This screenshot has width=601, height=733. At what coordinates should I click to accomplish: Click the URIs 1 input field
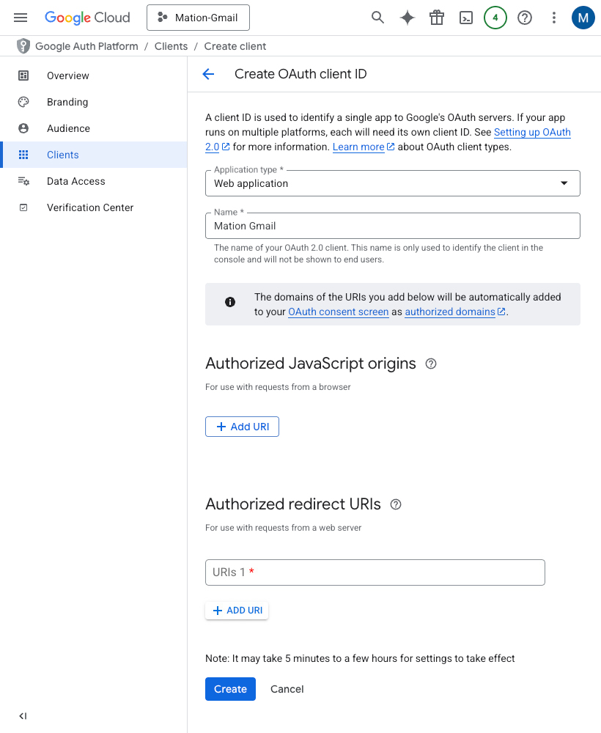click(x=375, y=572)
